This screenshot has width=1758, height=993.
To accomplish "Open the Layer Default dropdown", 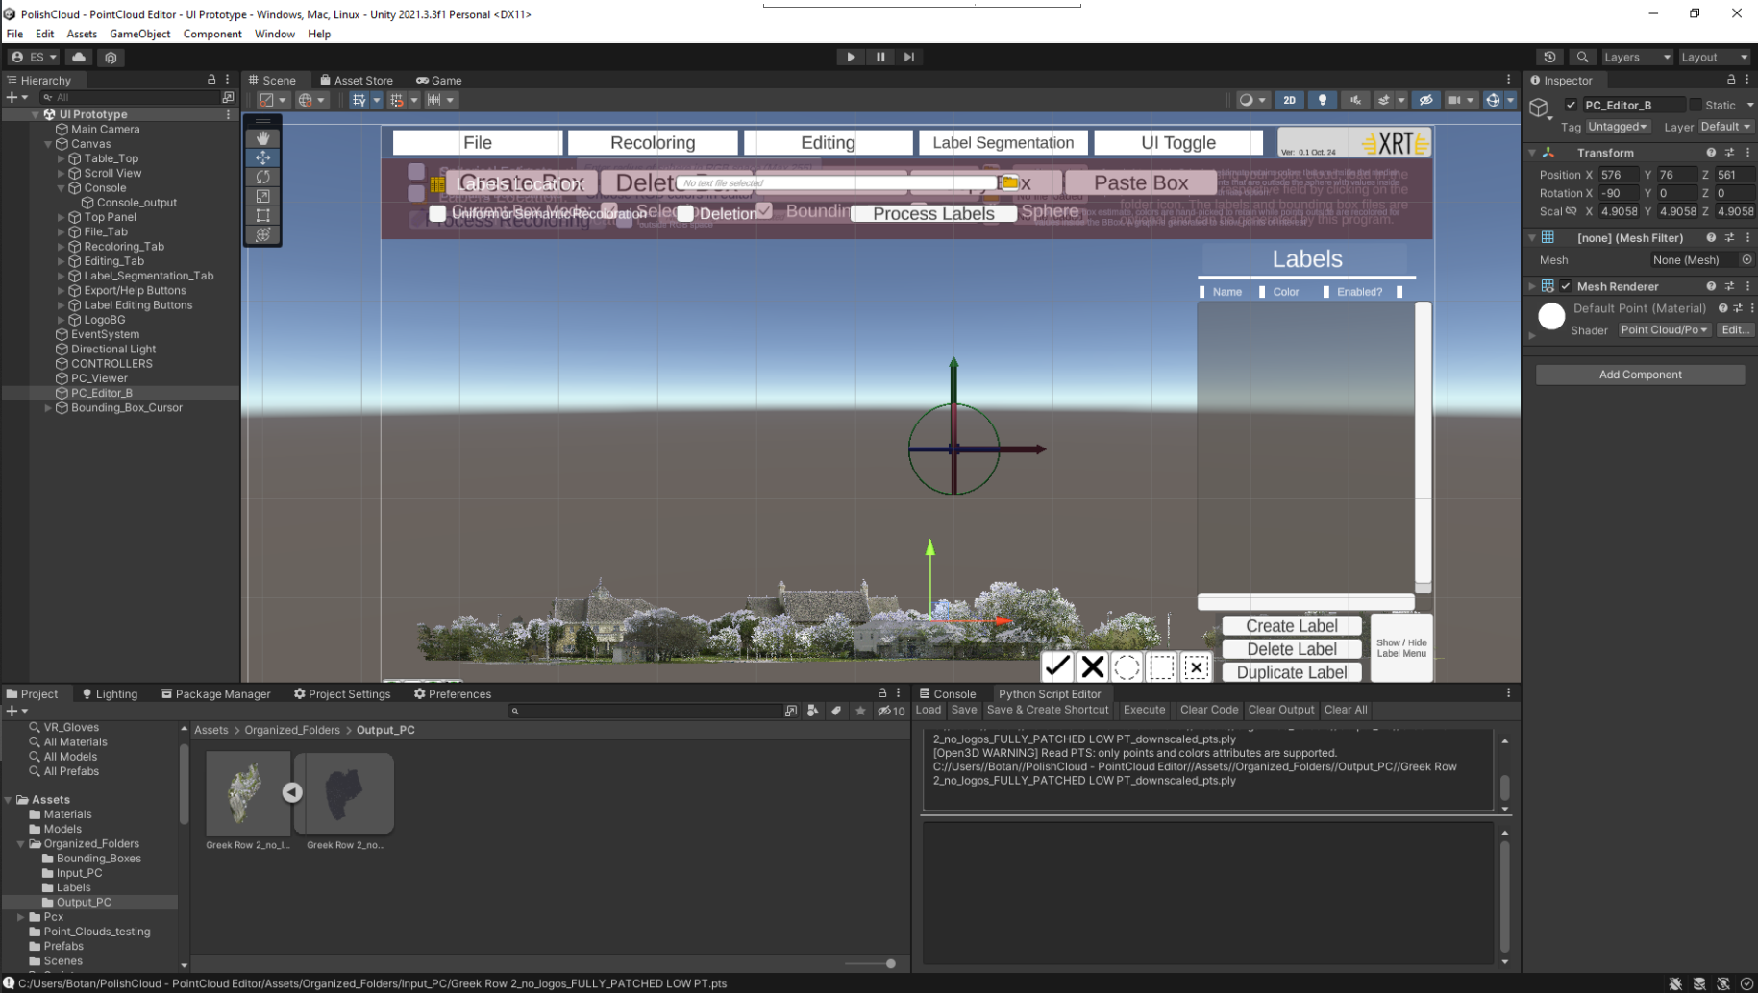I will 1724,127.
